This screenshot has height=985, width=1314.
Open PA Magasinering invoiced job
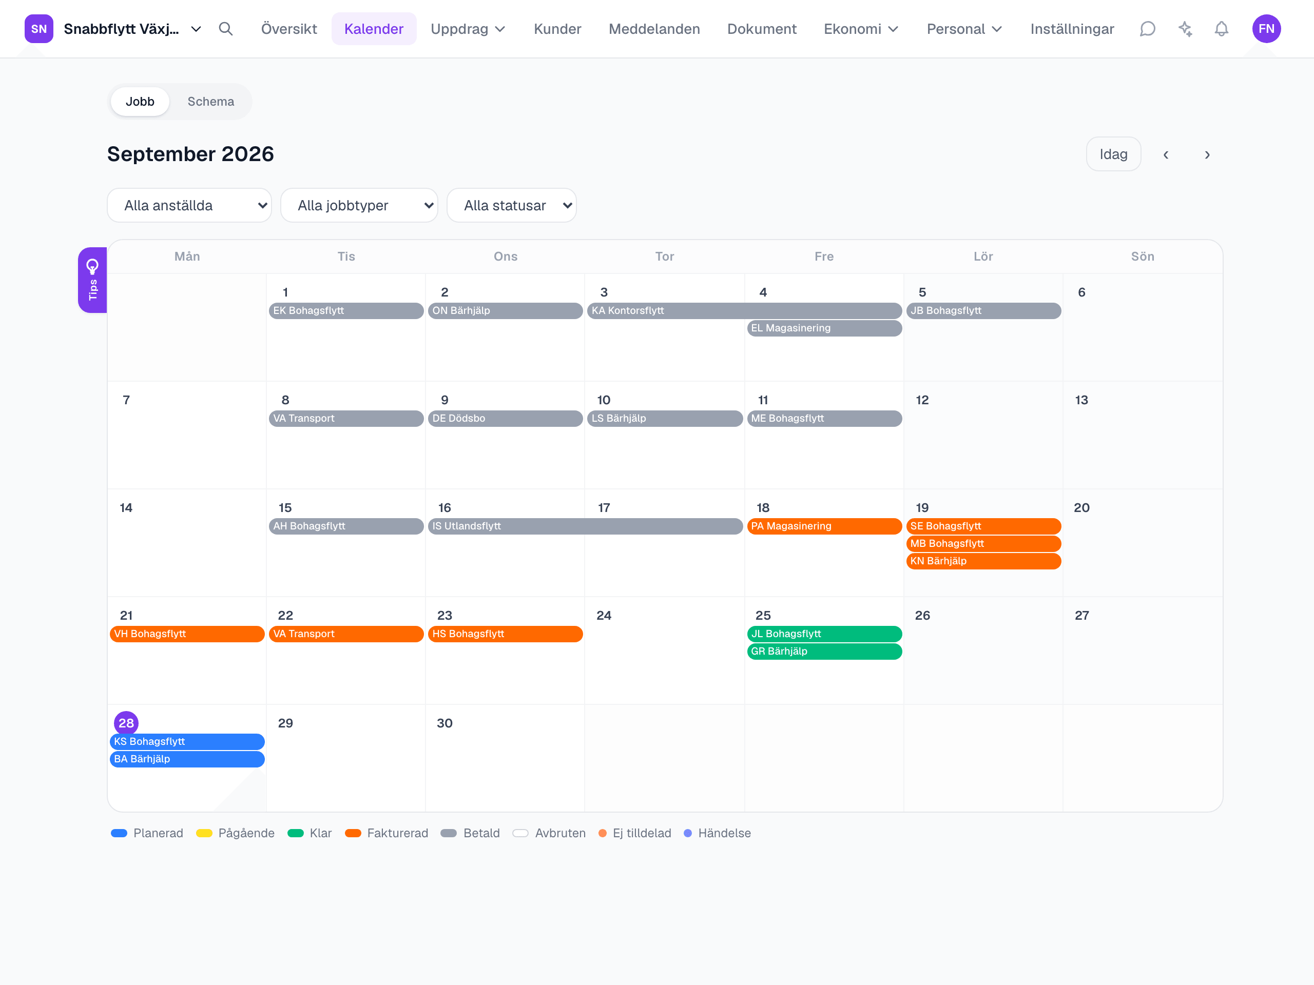824,526
